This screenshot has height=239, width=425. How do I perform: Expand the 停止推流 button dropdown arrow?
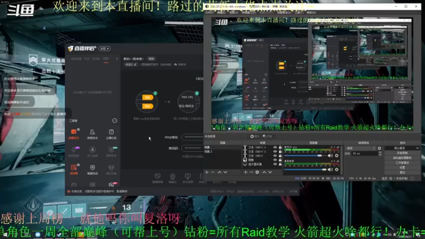click(x=417, y=148)
